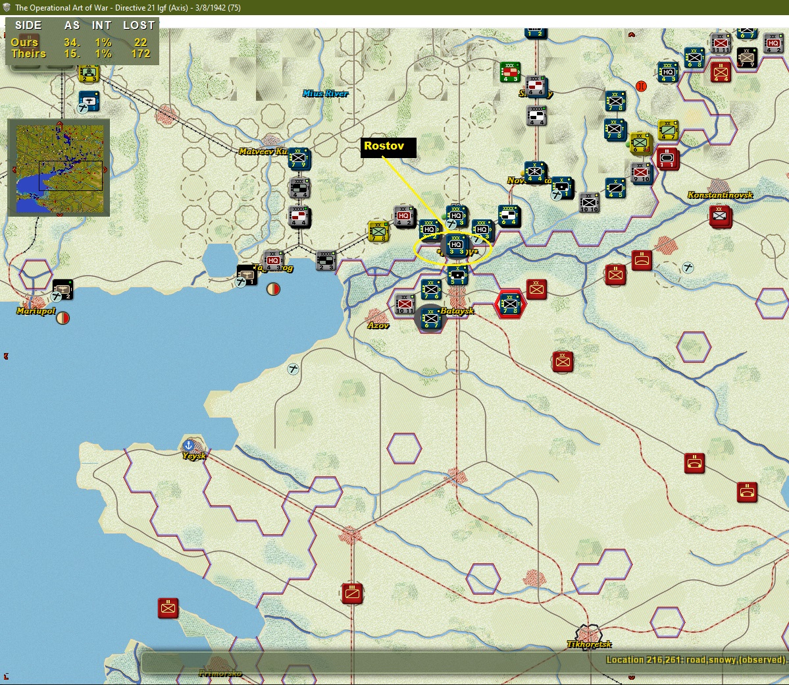Click the black Rostov callout label
The image size is (789, 685).
point(388,147)
